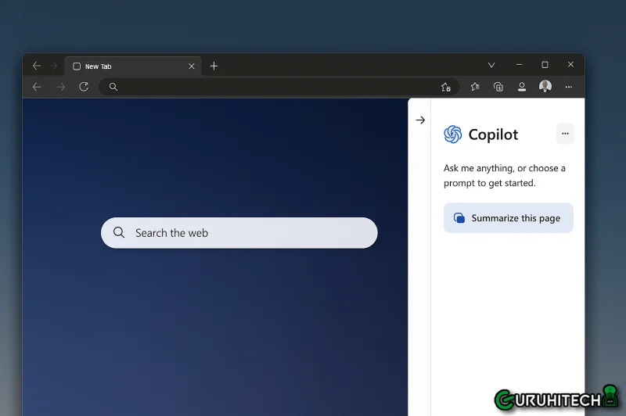Focus the browser address bar field
Viewport: 626px width, 416px height.
tap(274, 87)
